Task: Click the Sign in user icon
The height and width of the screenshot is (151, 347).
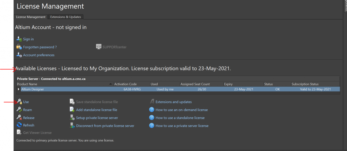Action: coord(19,39)
